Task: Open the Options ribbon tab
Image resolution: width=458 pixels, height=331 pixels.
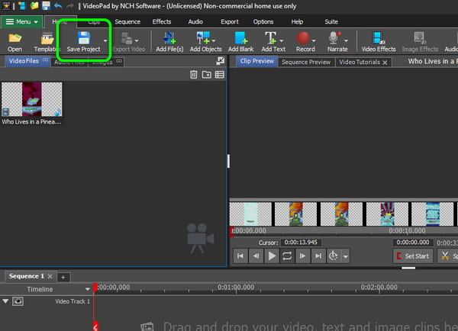Action: click(x=263, y=21)
